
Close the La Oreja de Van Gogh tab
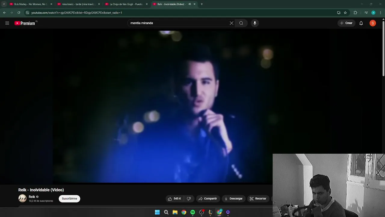(x=147, y=4)
